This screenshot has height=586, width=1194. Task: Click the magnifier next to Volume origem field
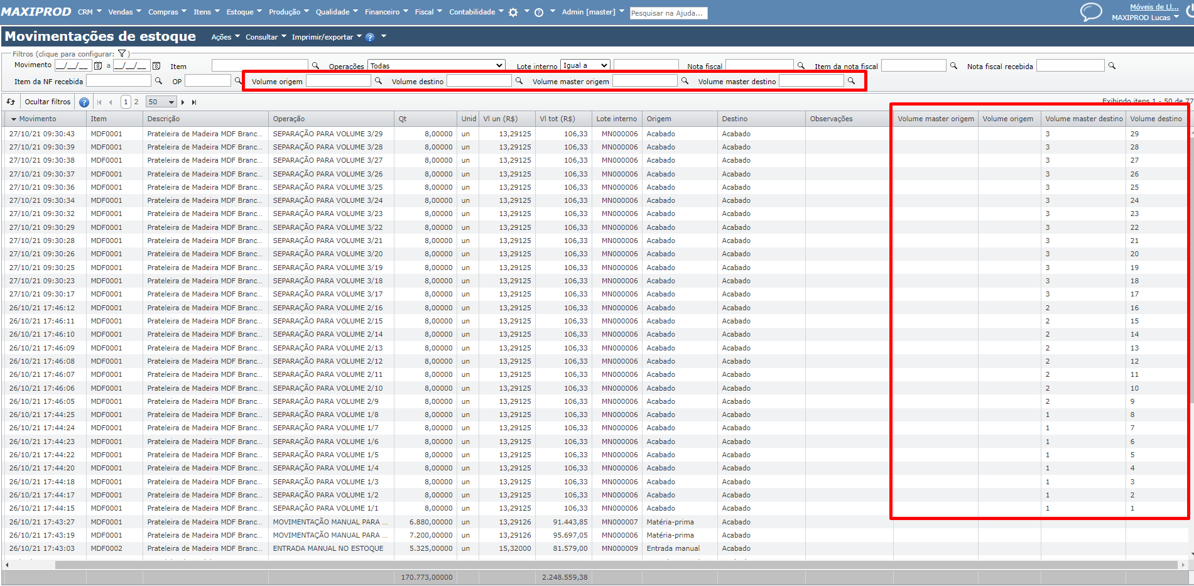[x=378, y=81]
